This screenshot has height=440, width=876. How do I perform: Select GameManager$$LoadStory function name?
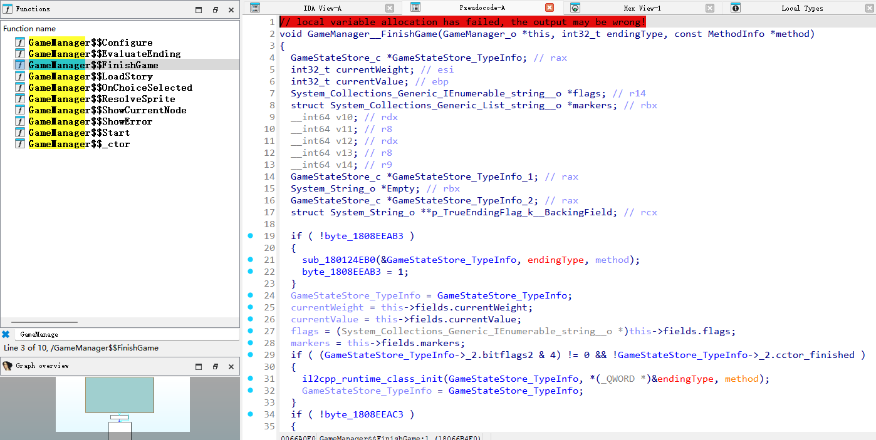click(x=90, y=76)
